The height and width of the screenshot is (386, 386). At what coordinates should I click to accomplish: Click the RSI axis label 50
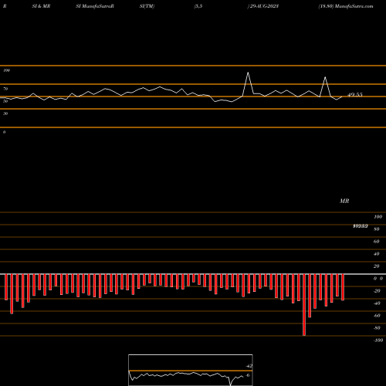point(5,101)
